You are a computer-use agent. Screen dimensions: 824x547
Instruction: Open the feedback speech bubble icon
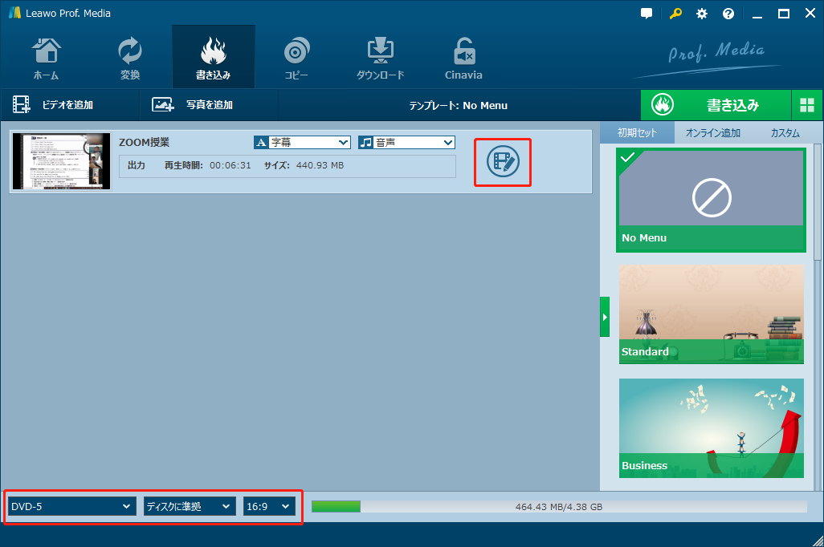coord(647,14)
